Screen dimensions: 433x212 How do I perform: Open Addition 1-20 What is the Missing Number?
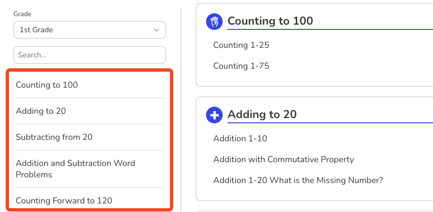(x=298, y=180)
